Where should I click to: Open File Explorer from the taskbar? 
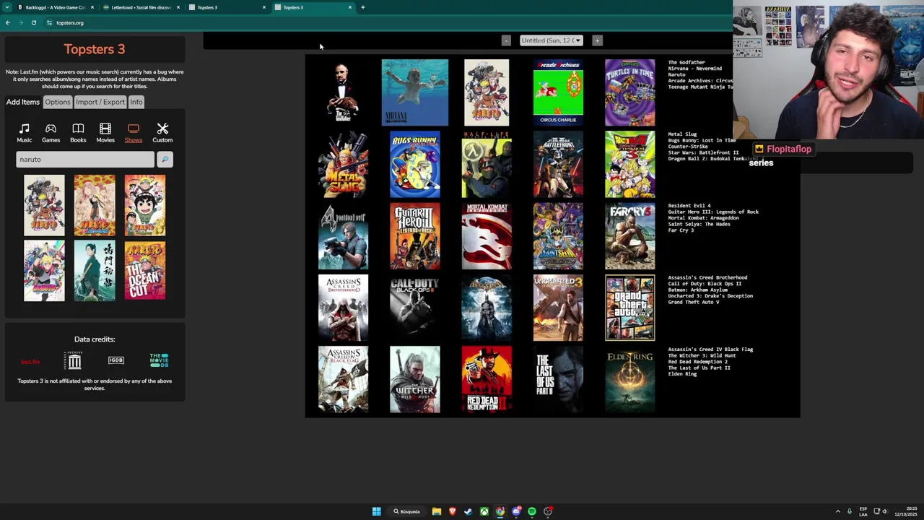coord(437,511)
